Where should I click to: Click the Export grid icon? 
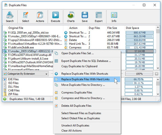coord(99,17)
